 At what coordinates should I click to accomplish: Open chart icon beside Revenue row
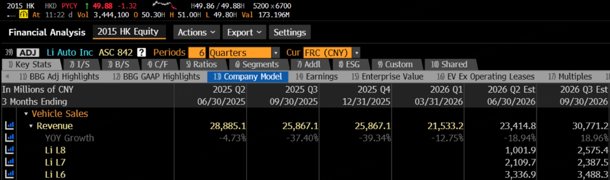(x=10, y=126)
